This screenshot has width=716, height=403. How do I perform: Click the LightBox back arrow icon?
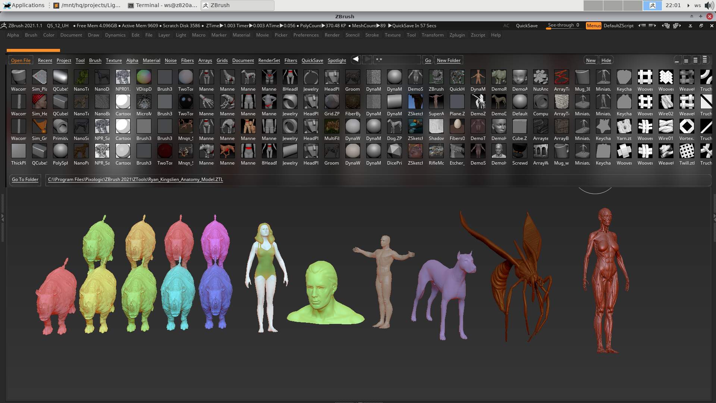[356, 59]
